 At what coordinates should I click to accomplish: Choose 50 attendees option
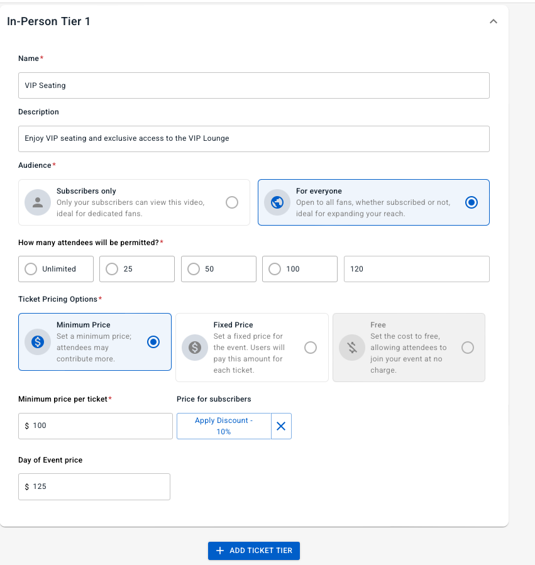219,269
